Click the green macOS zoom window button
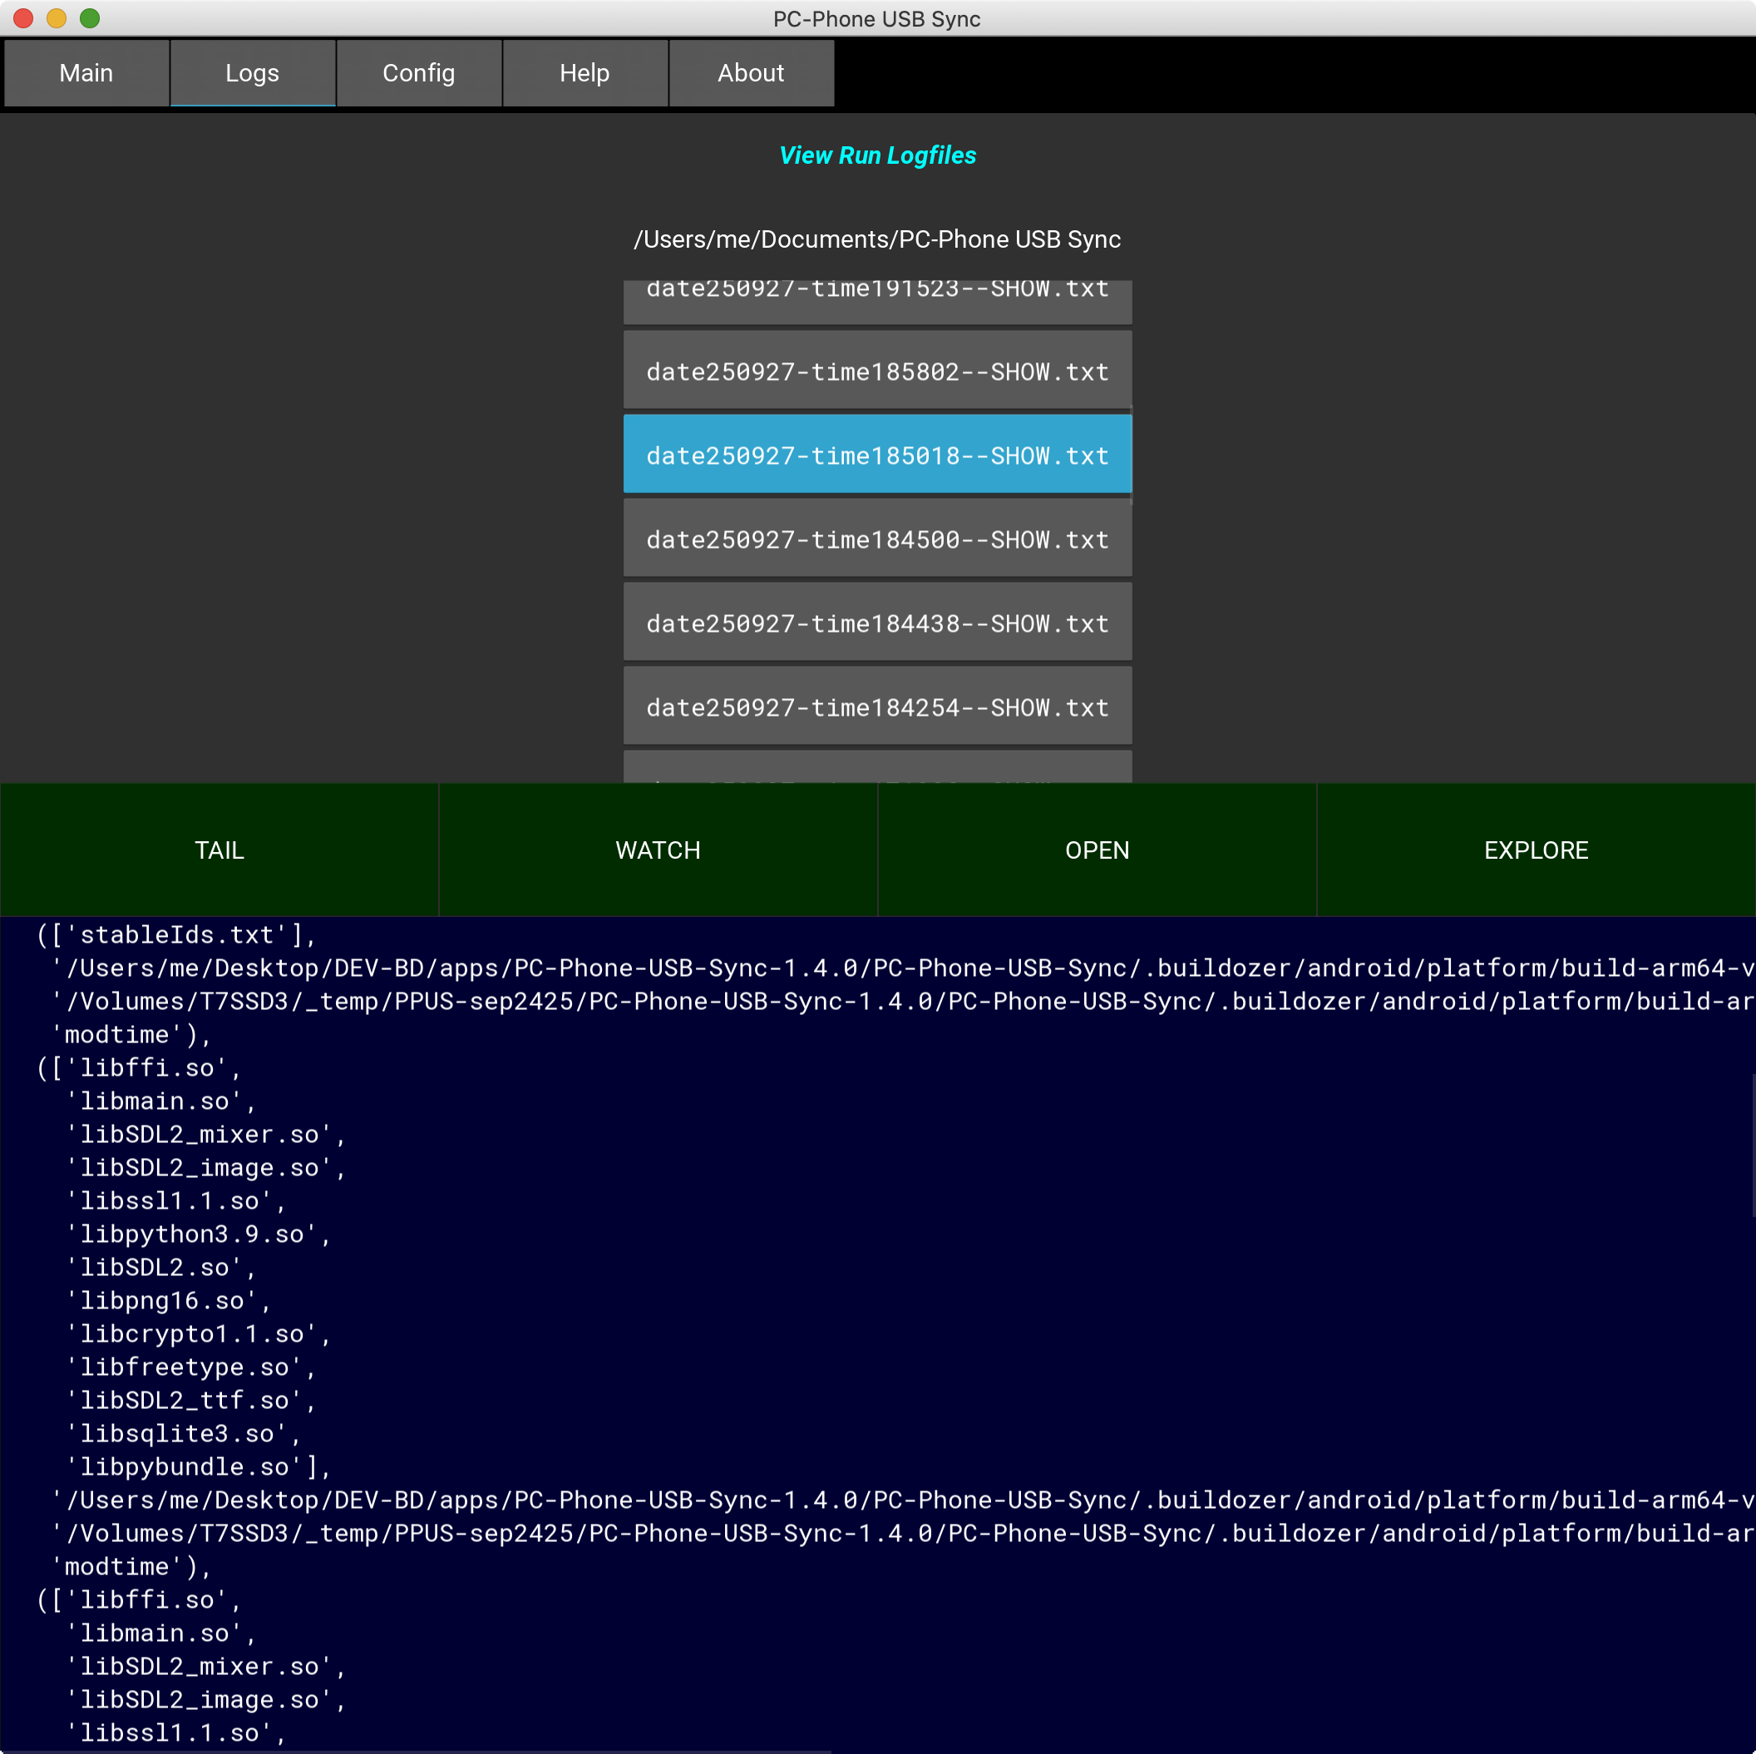1756x1754 pixels. point(89,18)
